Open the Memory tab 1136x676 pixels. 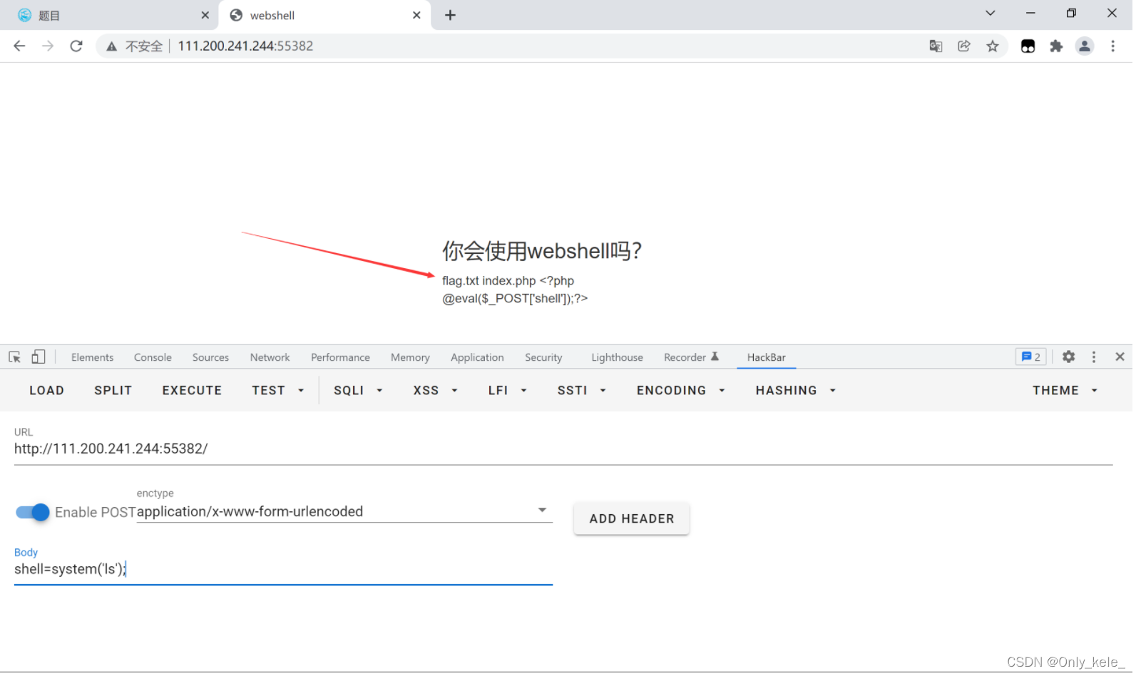point(410,358)
